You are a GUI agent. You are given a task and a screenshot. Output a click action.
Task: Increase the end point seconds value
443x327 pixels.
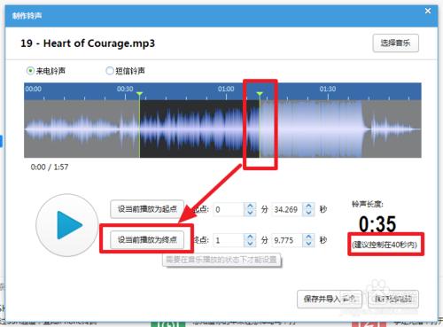coord(308,237)
